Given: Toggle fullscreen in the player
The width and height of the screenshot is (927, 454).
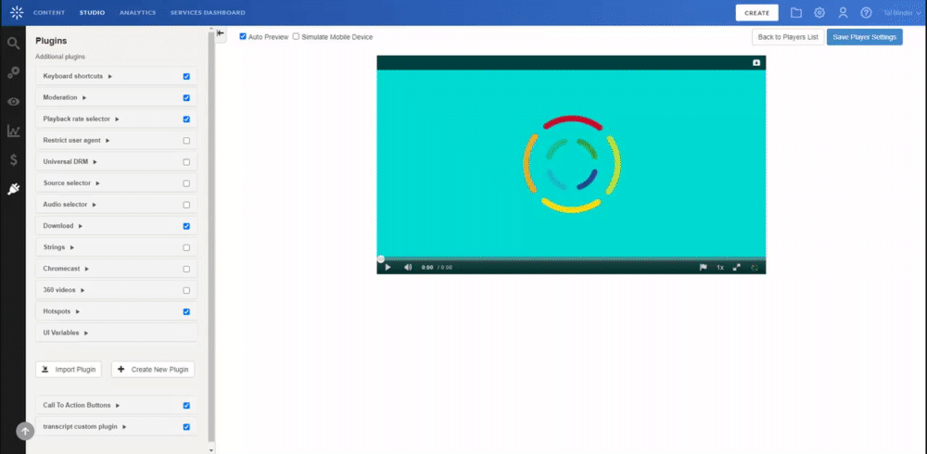Looking at the screenshot, I should point(737,267).
